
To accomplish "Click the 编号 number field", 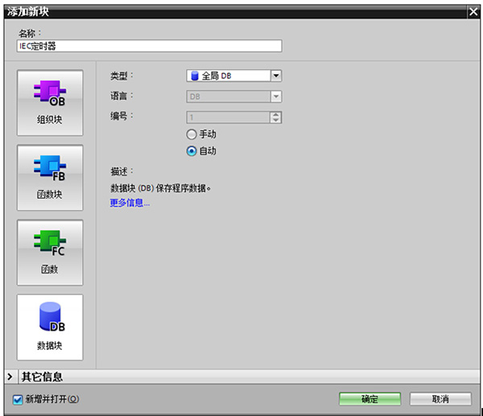I will click(x=228, y=117).
